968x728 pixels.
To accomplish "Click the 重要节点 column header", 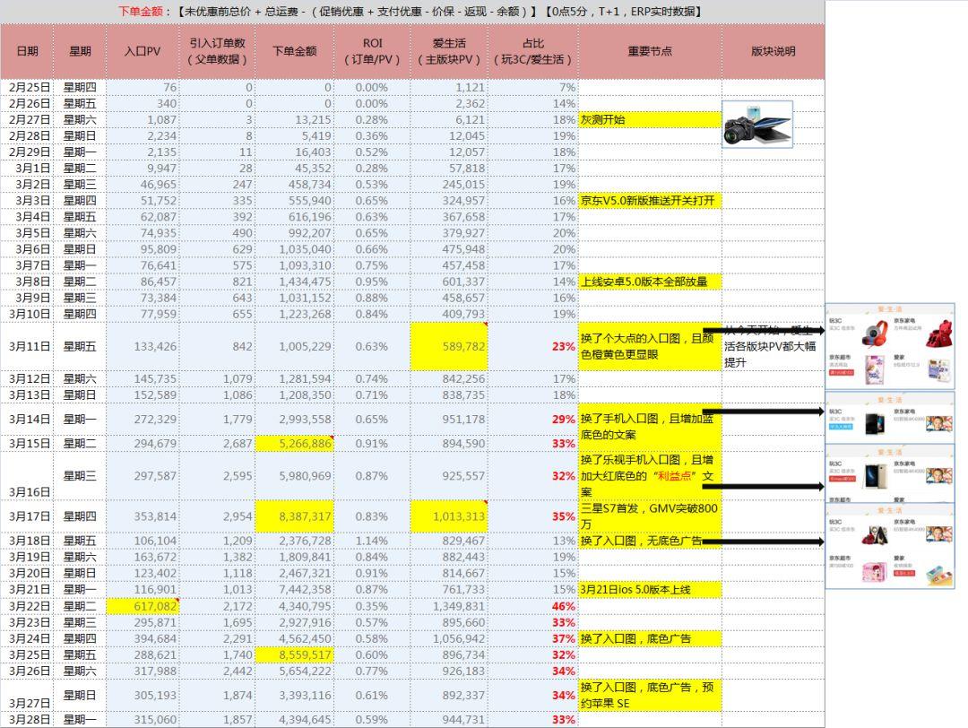I will (650, 52).
